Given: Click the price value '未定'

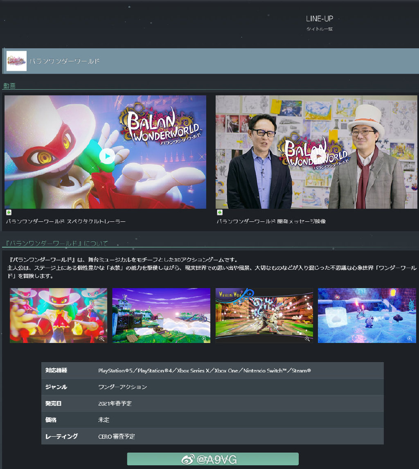Looking at the screenshot, I should point(104,420).
